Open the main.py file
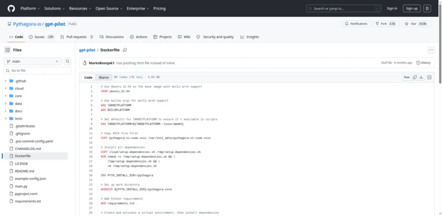The width and height of the screenshot is (442, 216). 21,186
